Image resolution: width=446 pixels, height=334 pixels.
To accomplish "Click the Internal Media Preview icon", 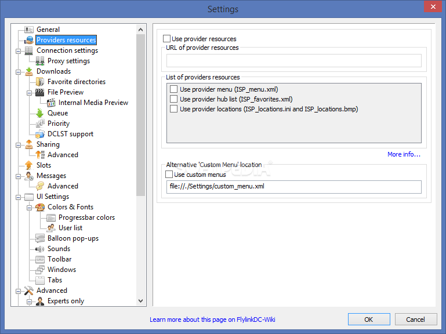I will pos(51,103).
